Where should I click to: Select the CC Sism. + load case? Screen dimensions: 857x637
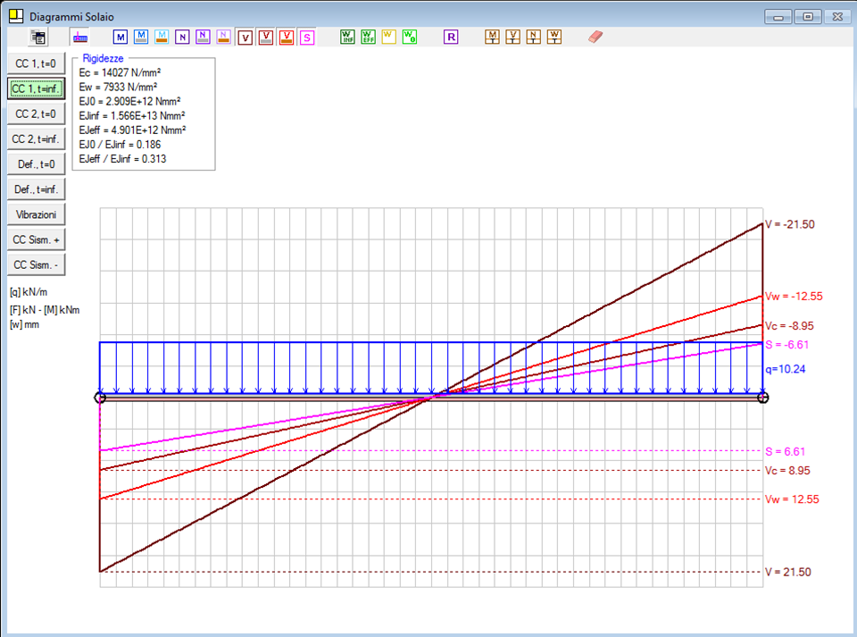coord(36,240)
